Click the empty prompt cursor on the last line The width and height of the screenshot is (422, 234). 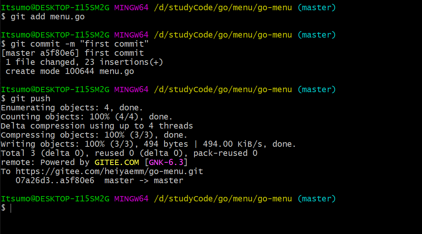pos(11,208)
